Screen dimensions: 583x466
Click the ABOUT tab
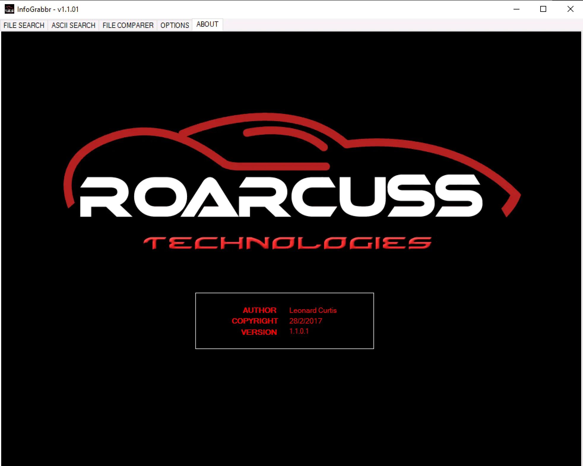(x=207, y=24)
